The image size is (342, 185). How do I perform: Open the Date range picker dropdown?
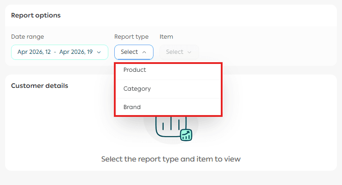[x=59, y=52]
